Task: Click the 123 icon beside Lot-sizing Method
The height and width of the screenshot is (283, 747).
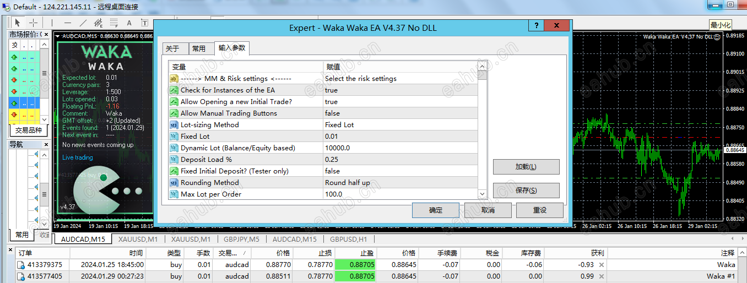Action: tap(174, 125)
